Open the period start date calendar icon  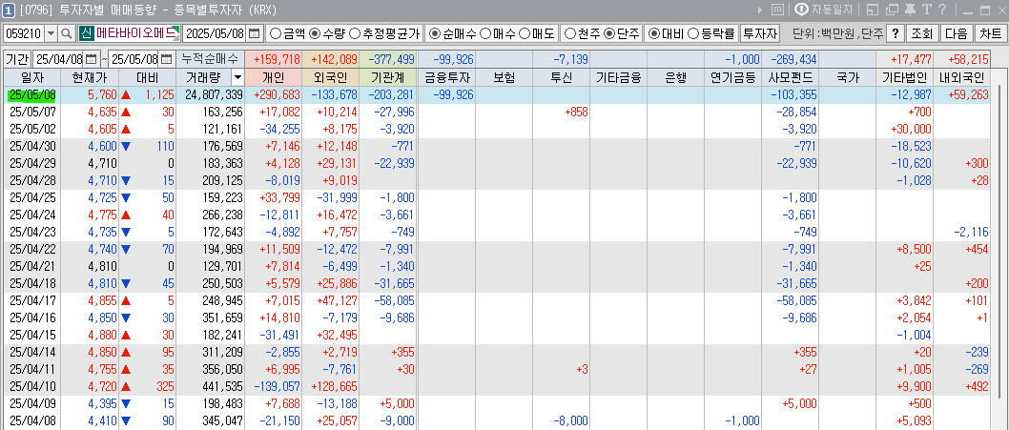91,59
